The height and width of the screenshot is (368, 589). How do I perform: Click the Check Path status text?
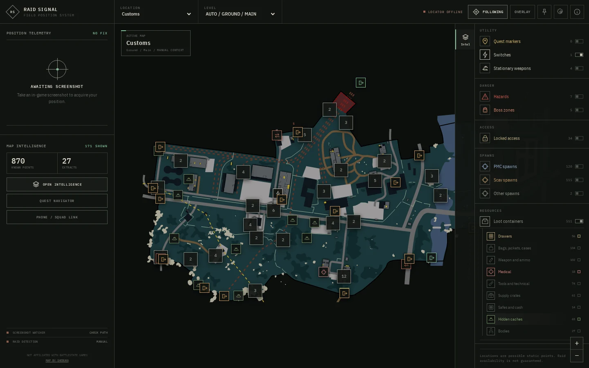click(x=99, y=333)
